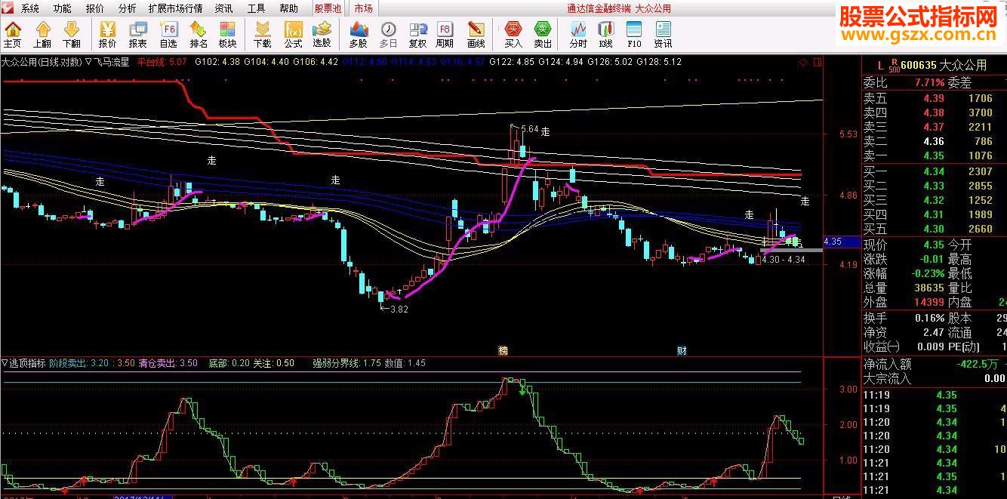Open the 公式 formula manager icon
1007x499 pixels.
293,35
